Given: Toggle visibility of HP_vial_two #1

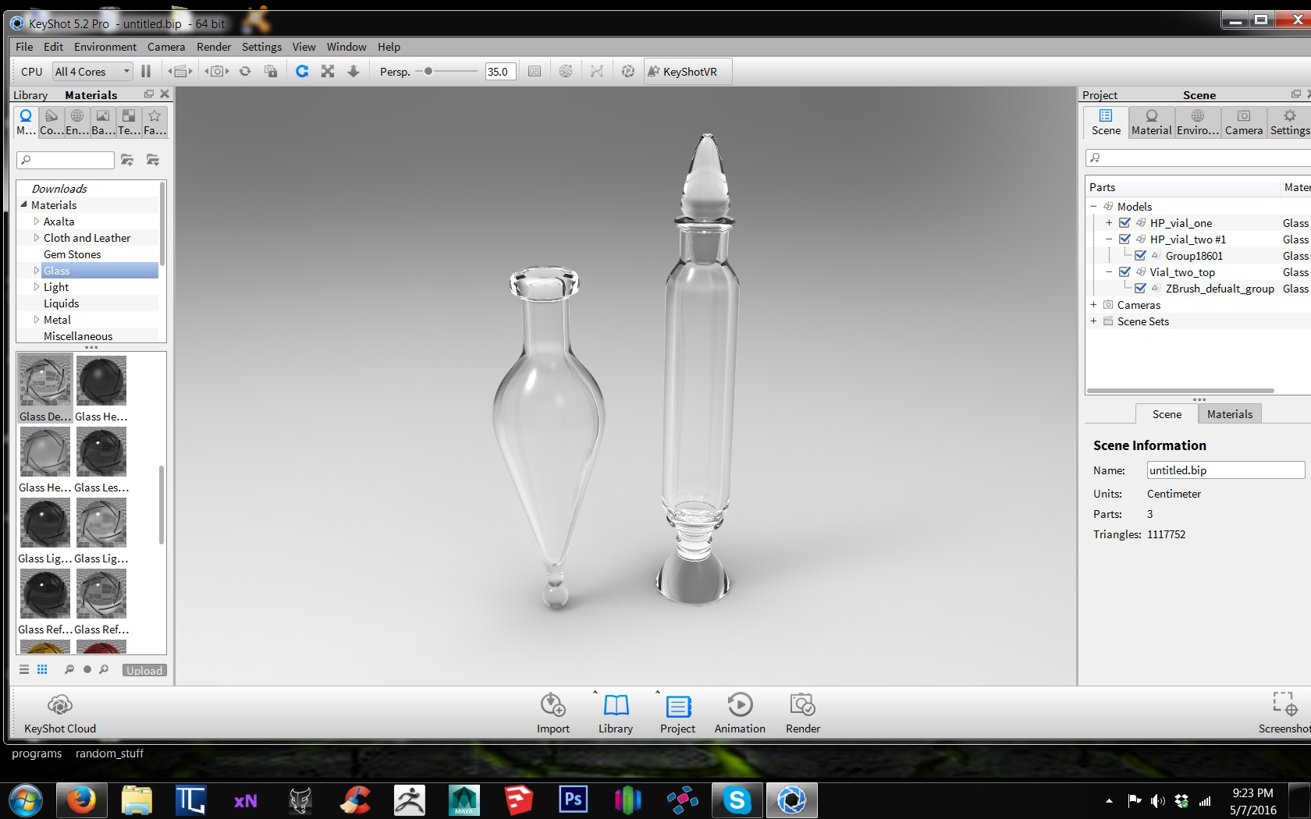Looking at the screenshot, I should click(1124, 239).
